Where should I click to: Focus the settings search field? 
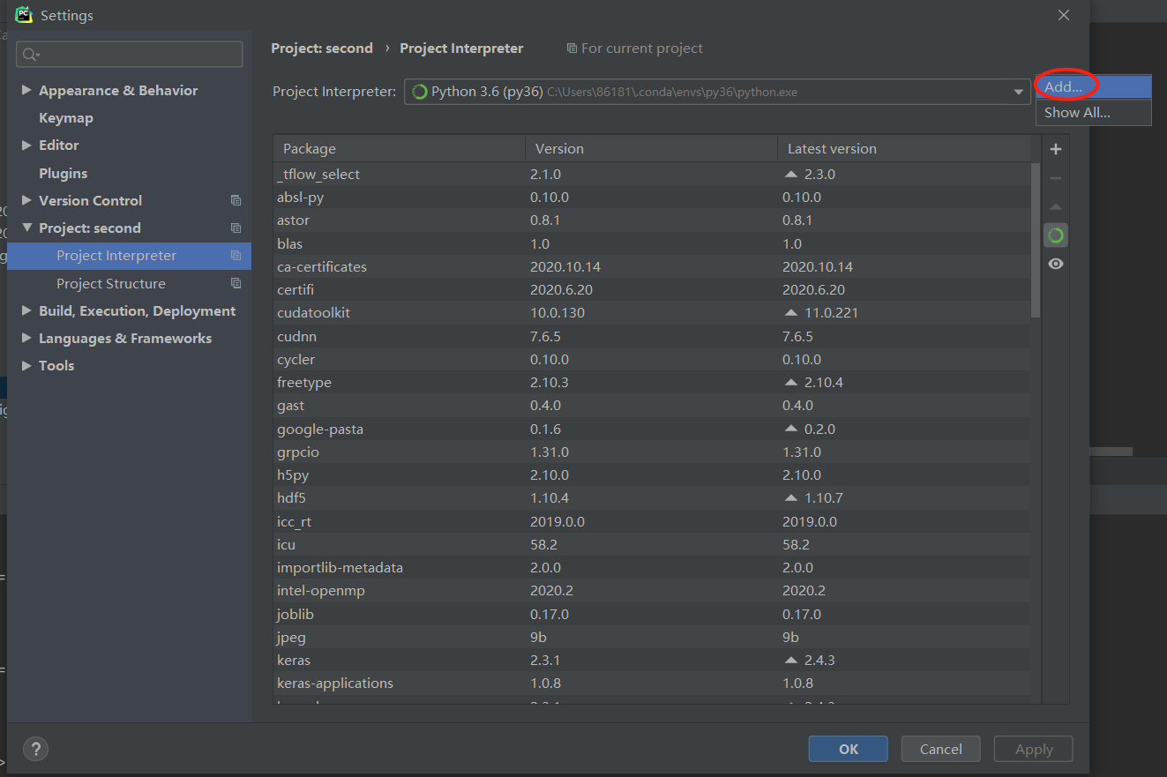pos(129,54)
